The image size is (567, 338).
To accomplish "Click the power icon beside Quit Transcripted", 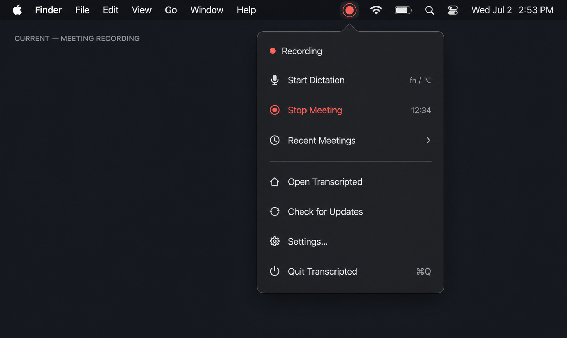I will [x=275, y=271].
